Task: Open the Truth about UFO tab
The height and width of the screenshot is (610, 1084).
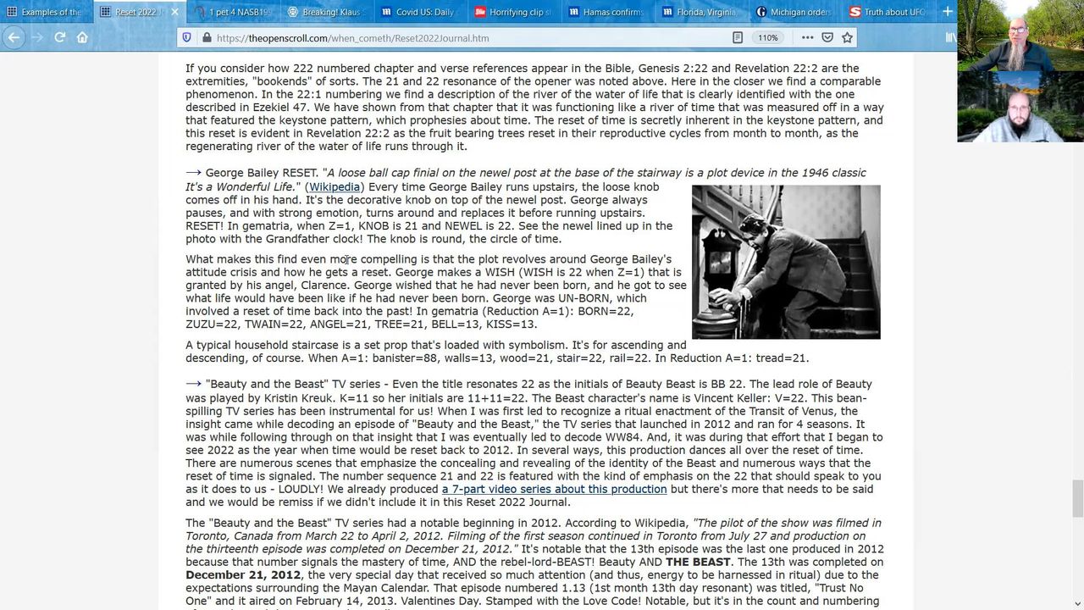Action: click(889, 12)
